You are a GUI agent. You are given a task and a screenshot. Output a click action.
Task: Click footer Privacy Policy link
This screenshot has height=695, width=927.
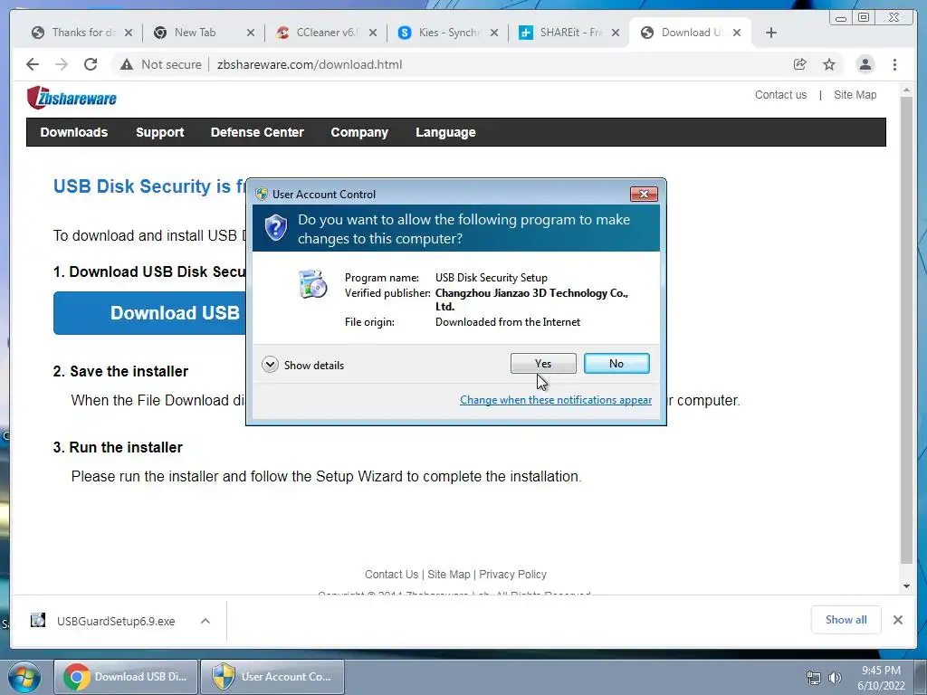512,575
